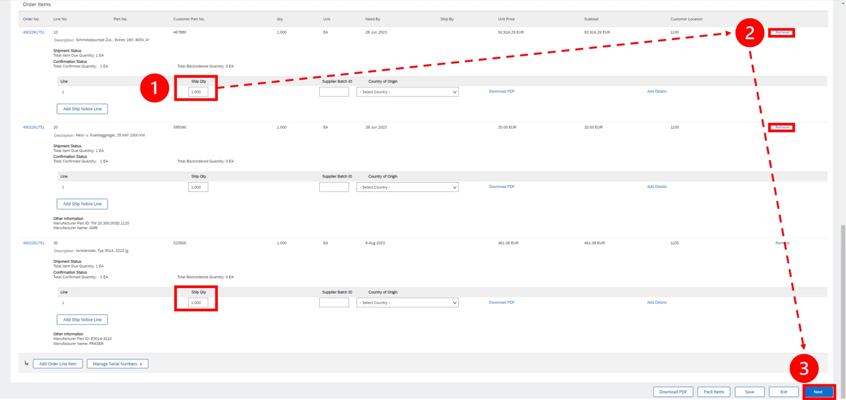Click the Add Order Line Item button
846x400 pixels.
pos(57,364)
